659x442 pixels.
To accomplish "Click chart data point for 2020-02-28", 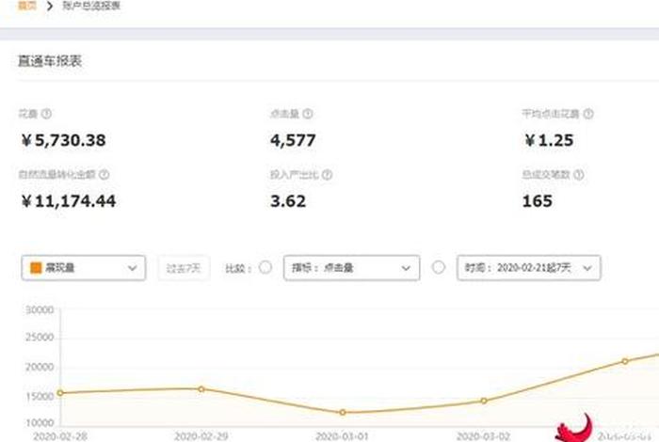I will click(60, 392).
